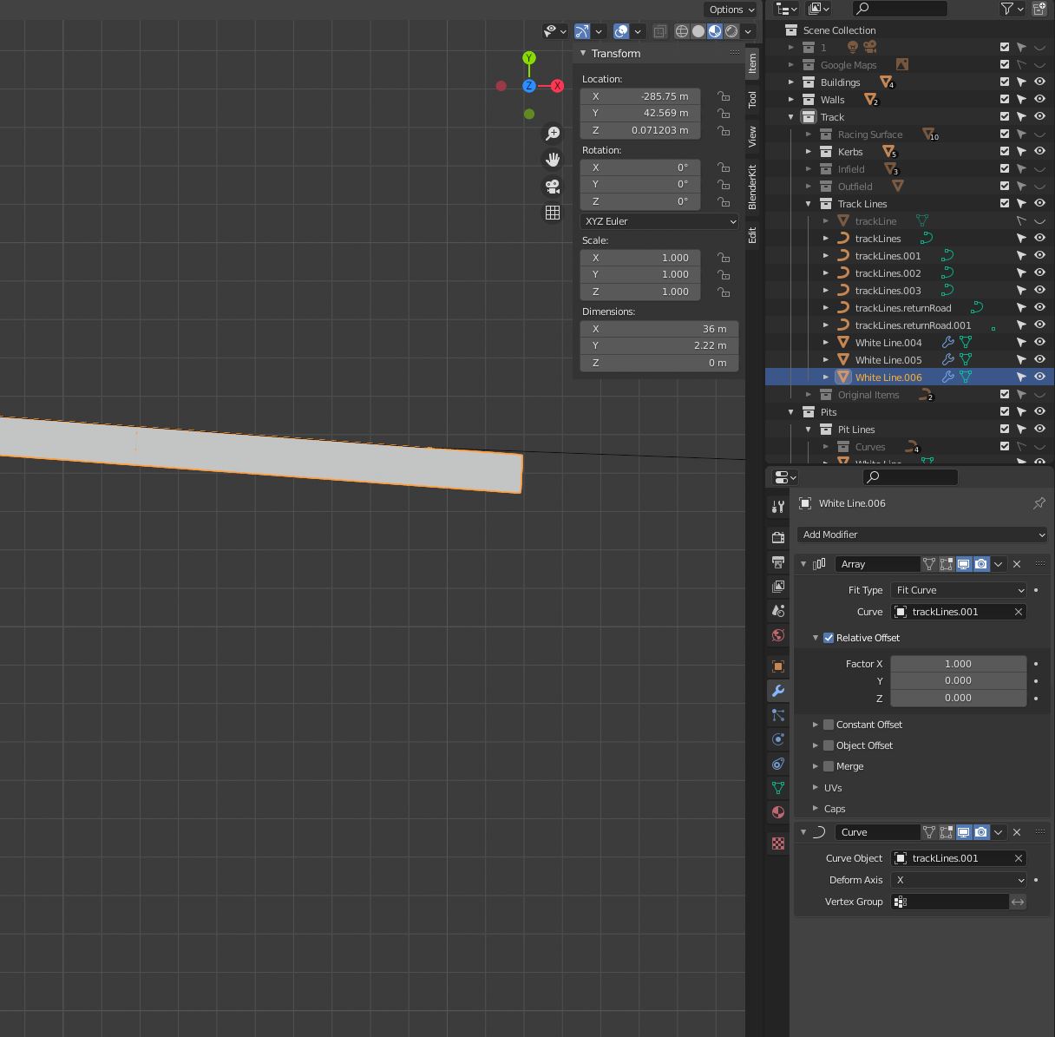
Task: Open the Options dropdown
Action: [732, 10]
